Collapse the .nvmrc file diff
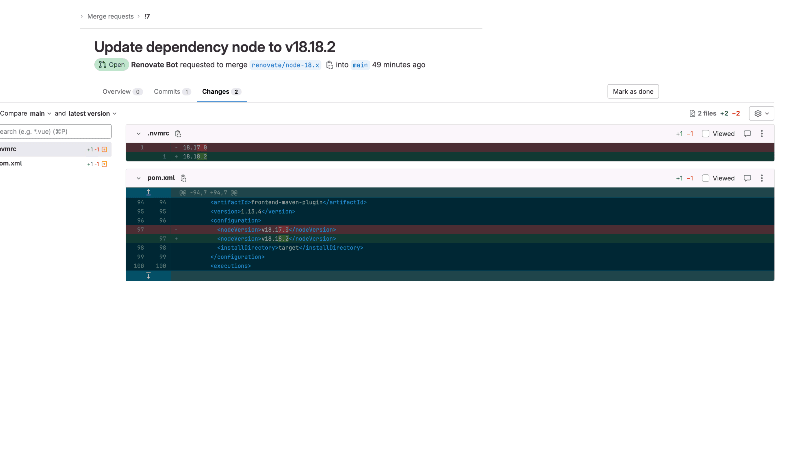The width and height of the screenshot is (800, 450). pos(138,134)
